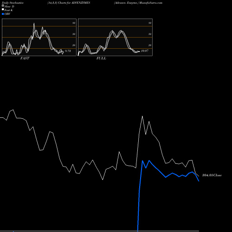Select the '(14,3,3) Charts for ADVENZYMES' text
The image size is (232, 232).
click(69, 3)
